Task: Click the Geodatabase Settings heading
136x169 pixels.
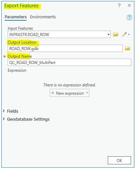Action: 28,119
